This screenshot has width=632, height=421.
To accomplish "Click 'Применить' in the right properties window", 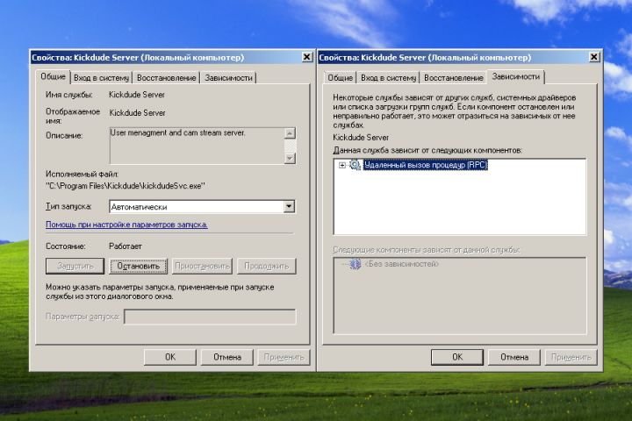I will pos(571,357).
